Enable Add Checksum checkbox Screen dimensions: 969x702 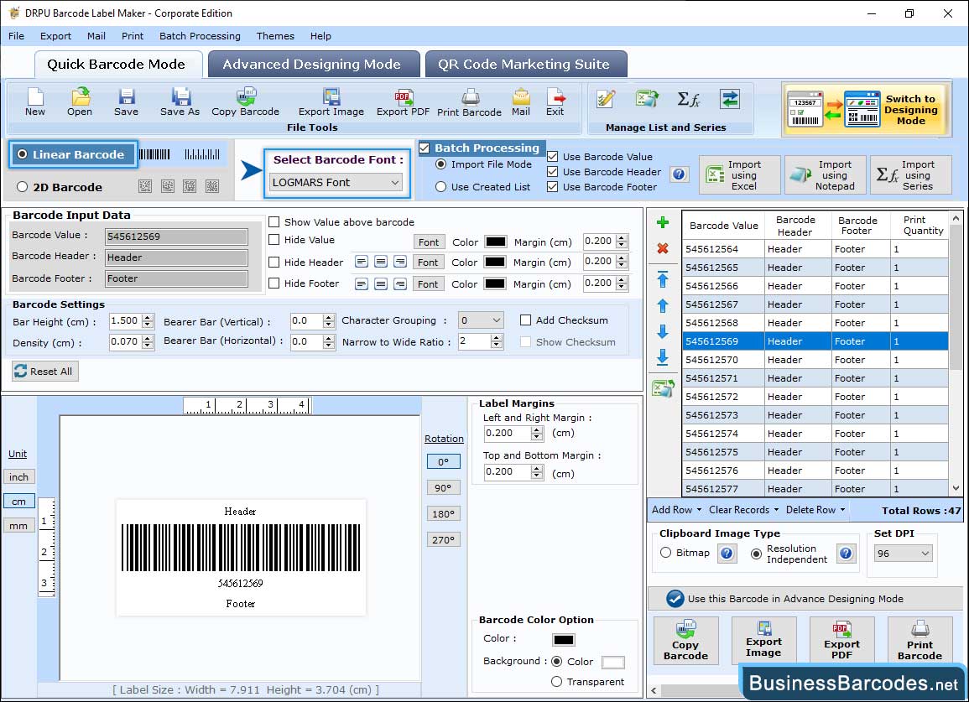(525, 320)
